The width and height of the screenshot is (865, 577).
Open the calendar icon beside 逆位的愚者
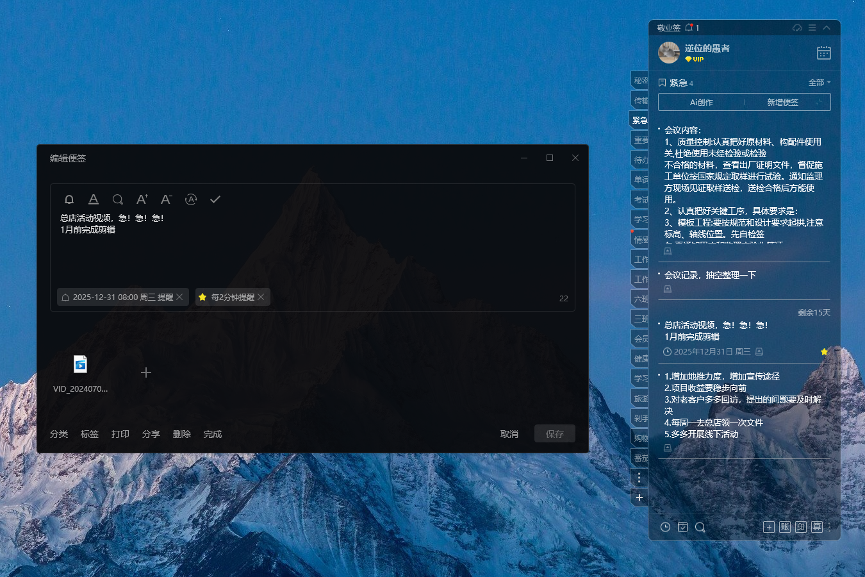[825, 53]
